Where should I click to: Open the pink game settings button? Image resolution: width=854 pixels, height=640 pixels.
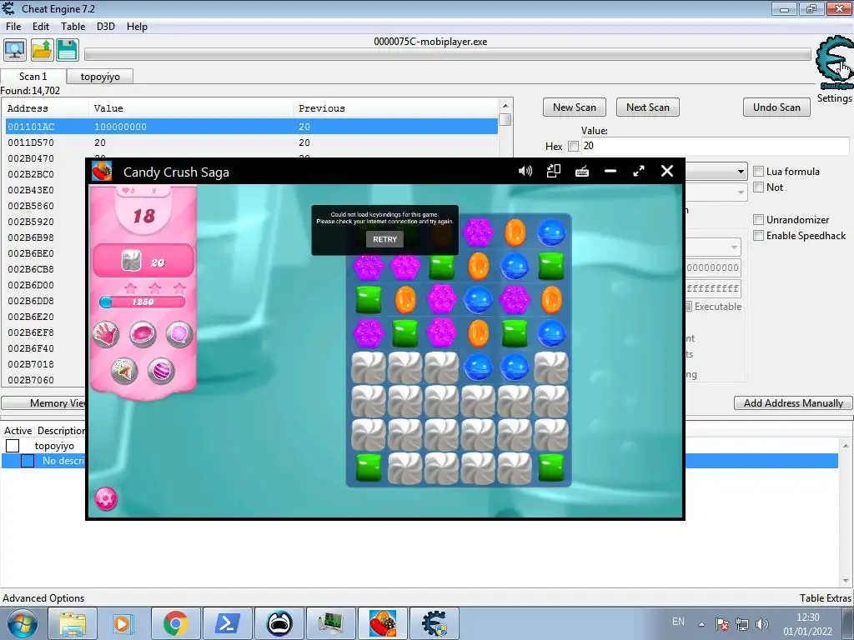click(x=106, y=498)
